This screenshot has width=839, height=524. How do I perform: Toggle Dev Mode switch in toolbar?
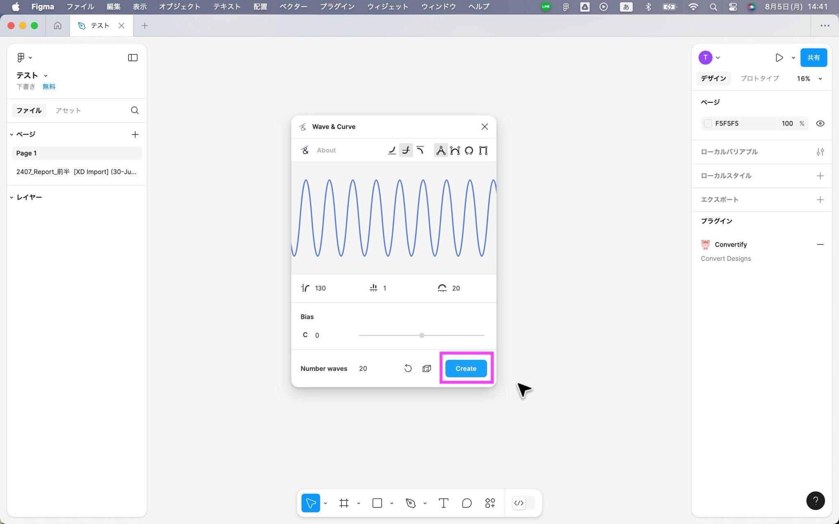524,503
